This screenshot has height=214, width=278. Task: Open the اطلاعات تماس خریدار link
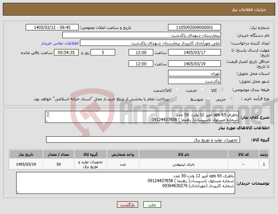point(60,43)
